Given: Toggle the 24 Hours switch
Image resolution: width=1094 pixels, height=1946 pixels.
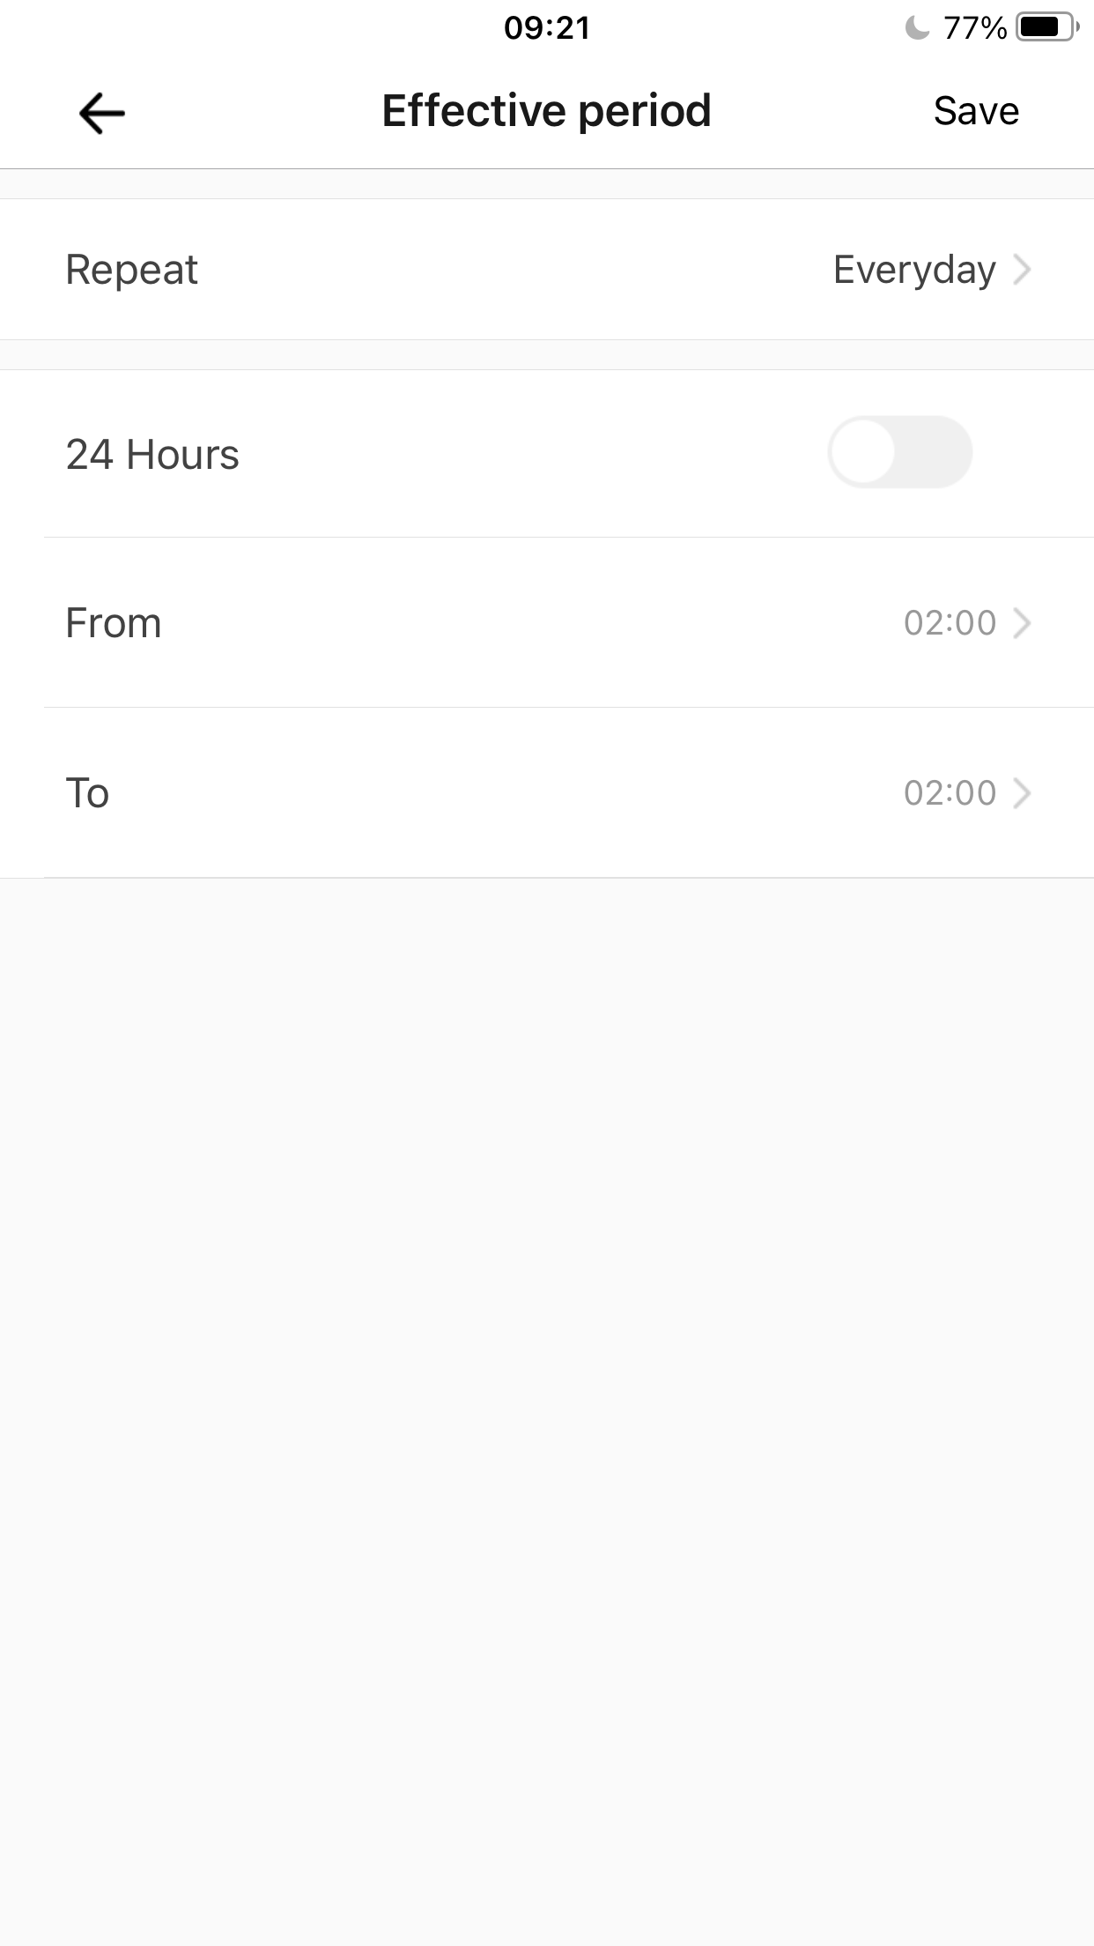Looking at the screenshot, I should tap(899, 452).
